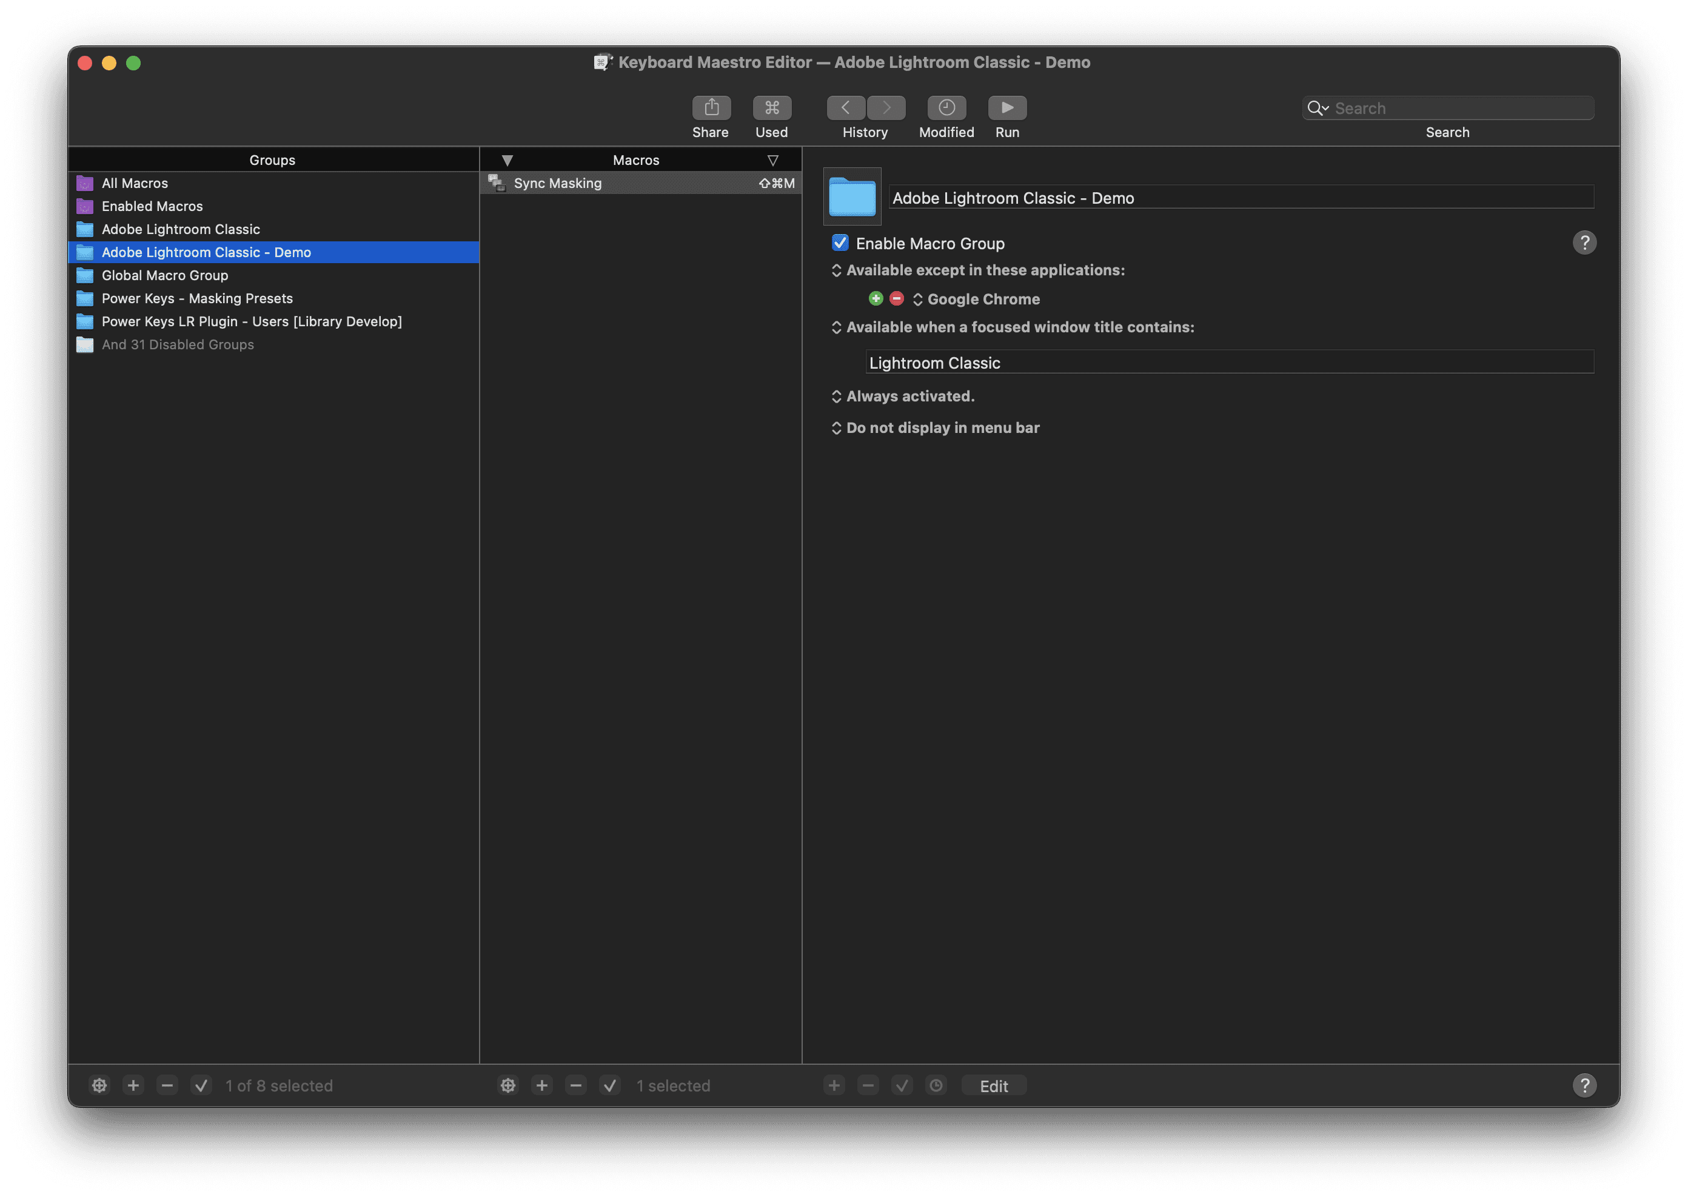Uncheck Enable Macro Group checkbox
Screen dimensions: 1688x1197
pyautogui.click(x=840, y=243)
